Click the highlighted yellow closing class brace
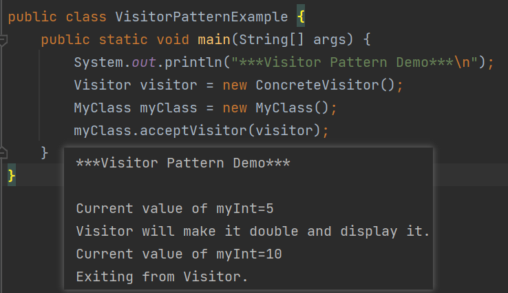The image size is (508, 293). (11, 176)
